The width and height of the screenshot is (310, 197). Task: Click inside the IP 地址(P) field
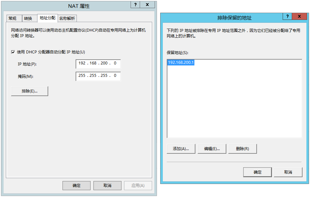(x=98, y=63)
